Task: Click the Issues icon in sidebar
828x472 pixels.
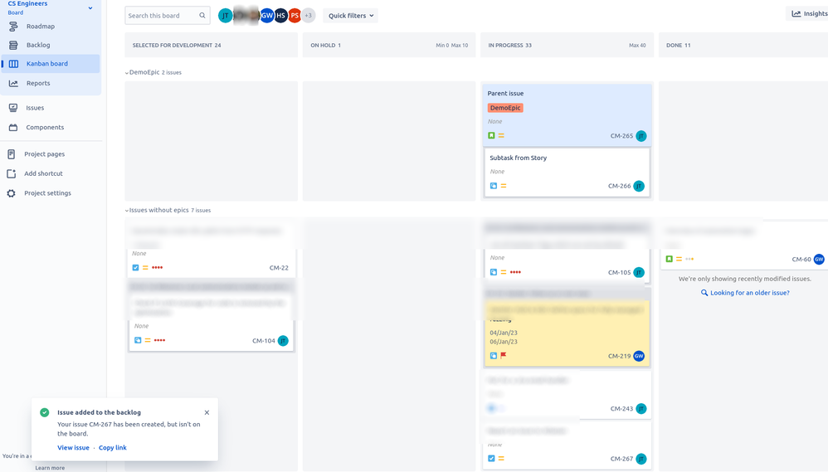Action: click(13, 108)
